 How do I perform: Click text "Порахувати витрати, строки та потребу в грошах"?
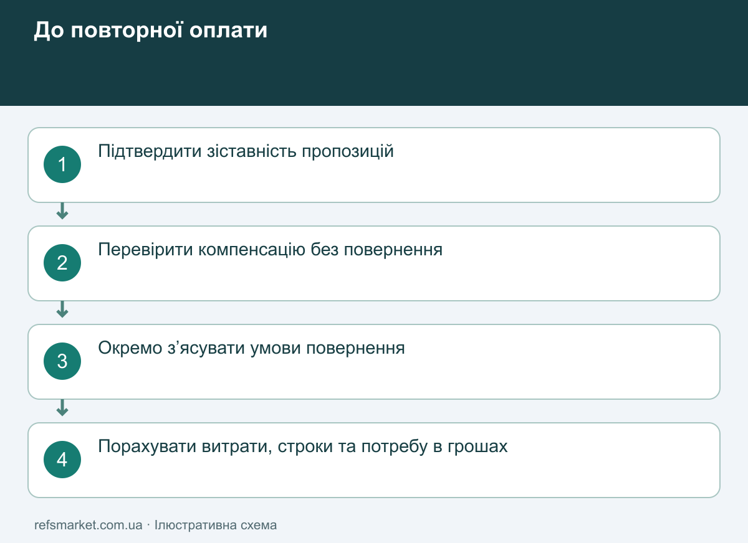coord(303,446)
